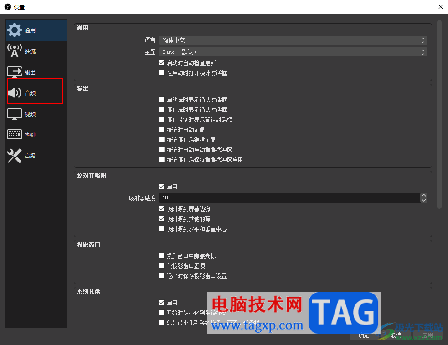Enable 推流时自动录像 checkbox

tap(161, 130)
